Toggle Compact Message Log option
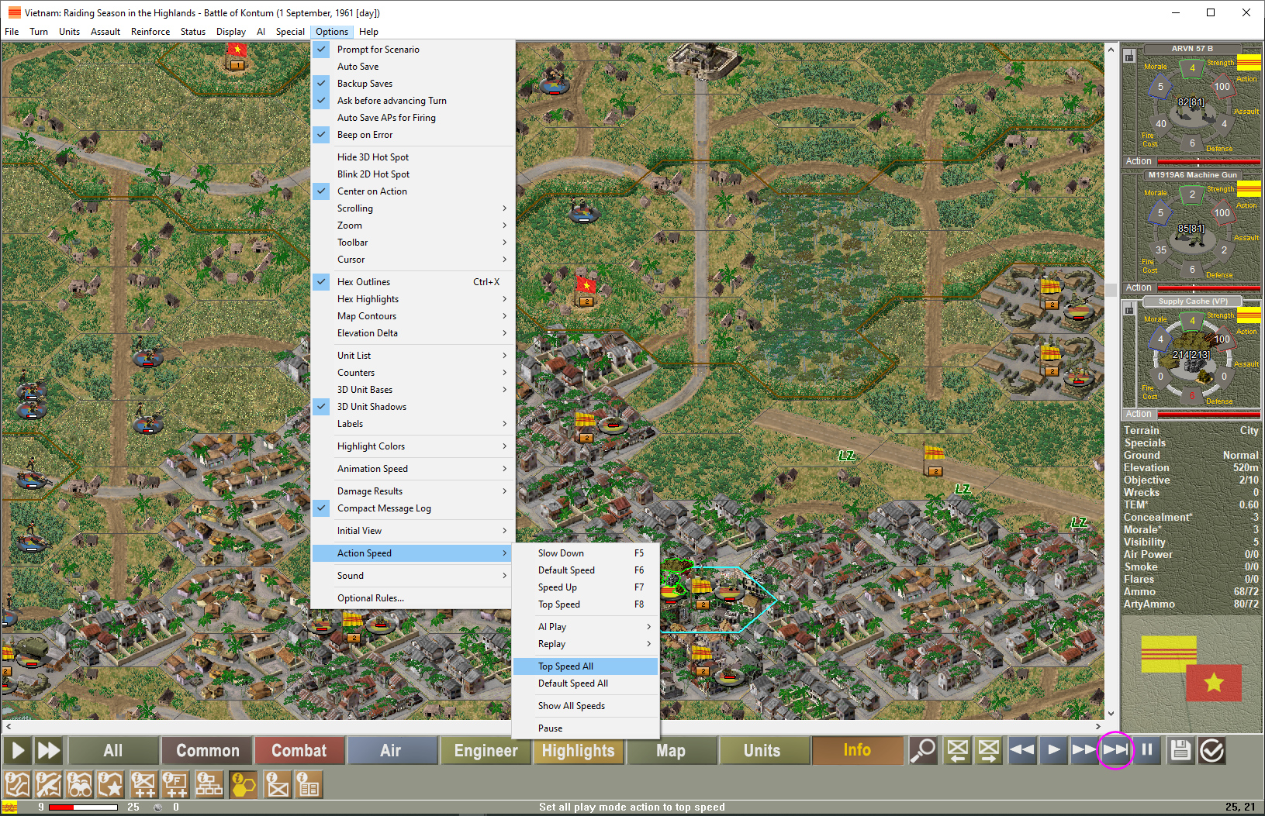This screenshot has height=816, width=1265. tap(413, 508)
